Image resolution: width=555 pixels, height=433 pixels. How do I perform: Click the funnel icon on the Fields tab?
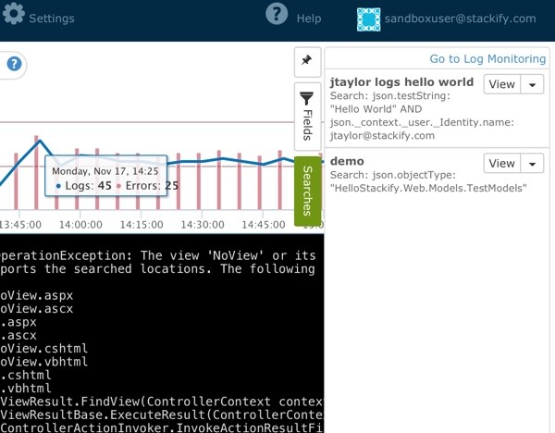tap(306, 98)
